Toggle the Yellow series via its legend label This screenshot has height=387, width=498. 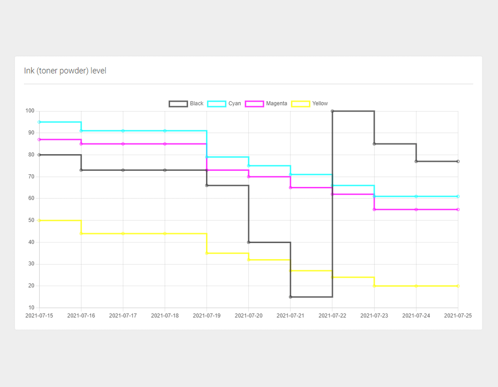point(320,104)
